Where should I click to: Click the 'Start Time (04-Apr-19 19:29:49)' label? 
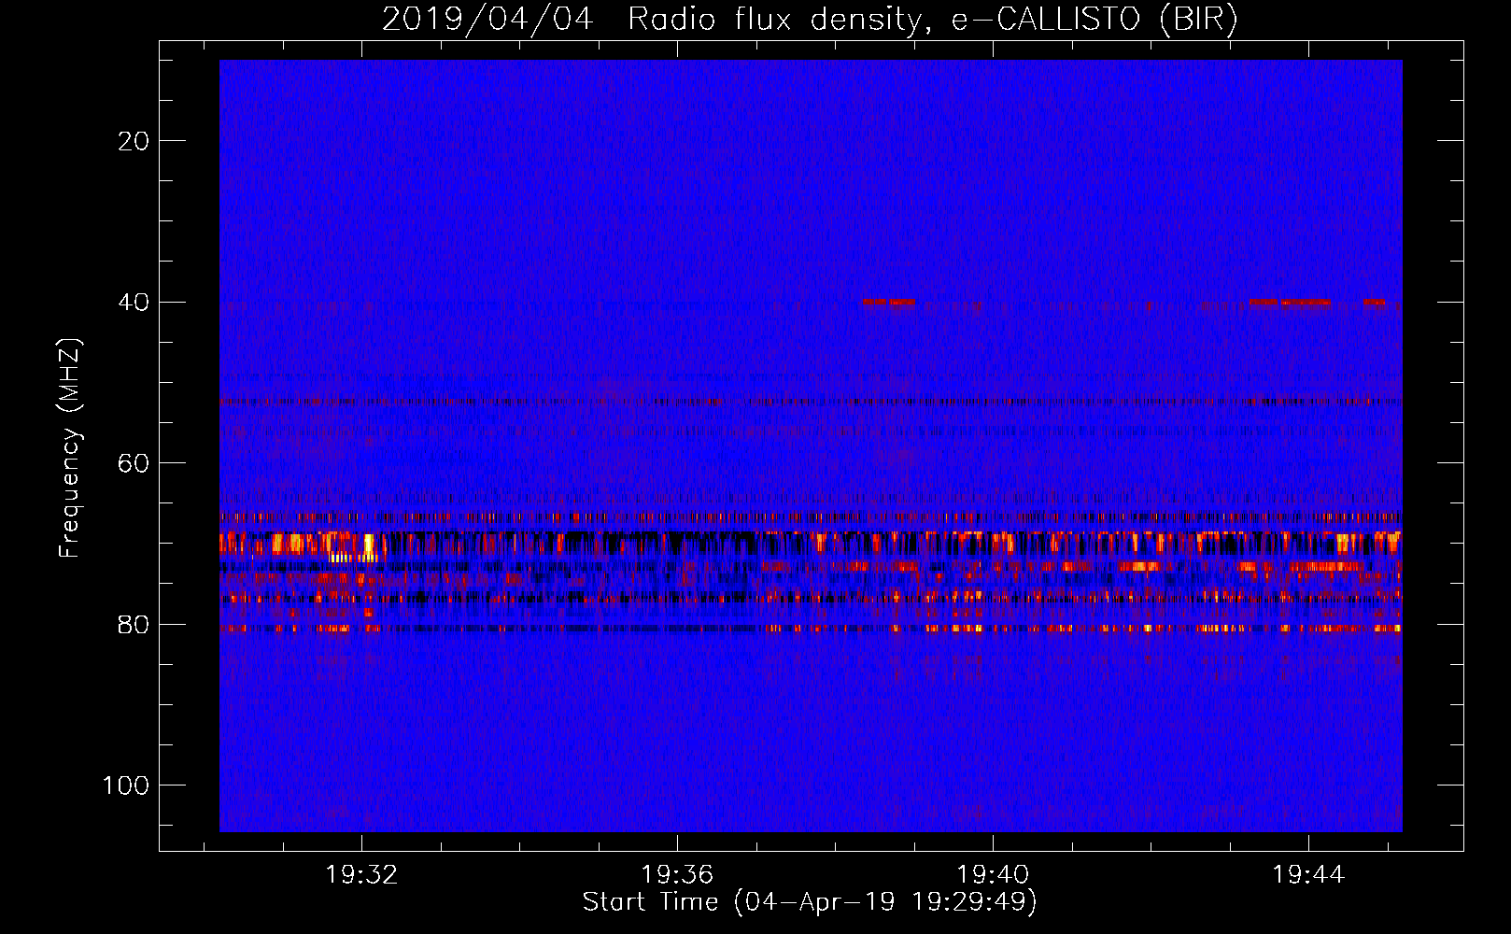(x=810, y=902)
